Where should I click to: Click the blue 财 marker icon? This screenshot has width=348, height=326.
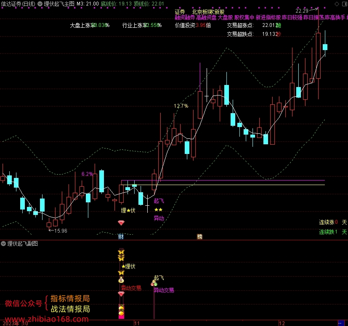tap(121, 236)
